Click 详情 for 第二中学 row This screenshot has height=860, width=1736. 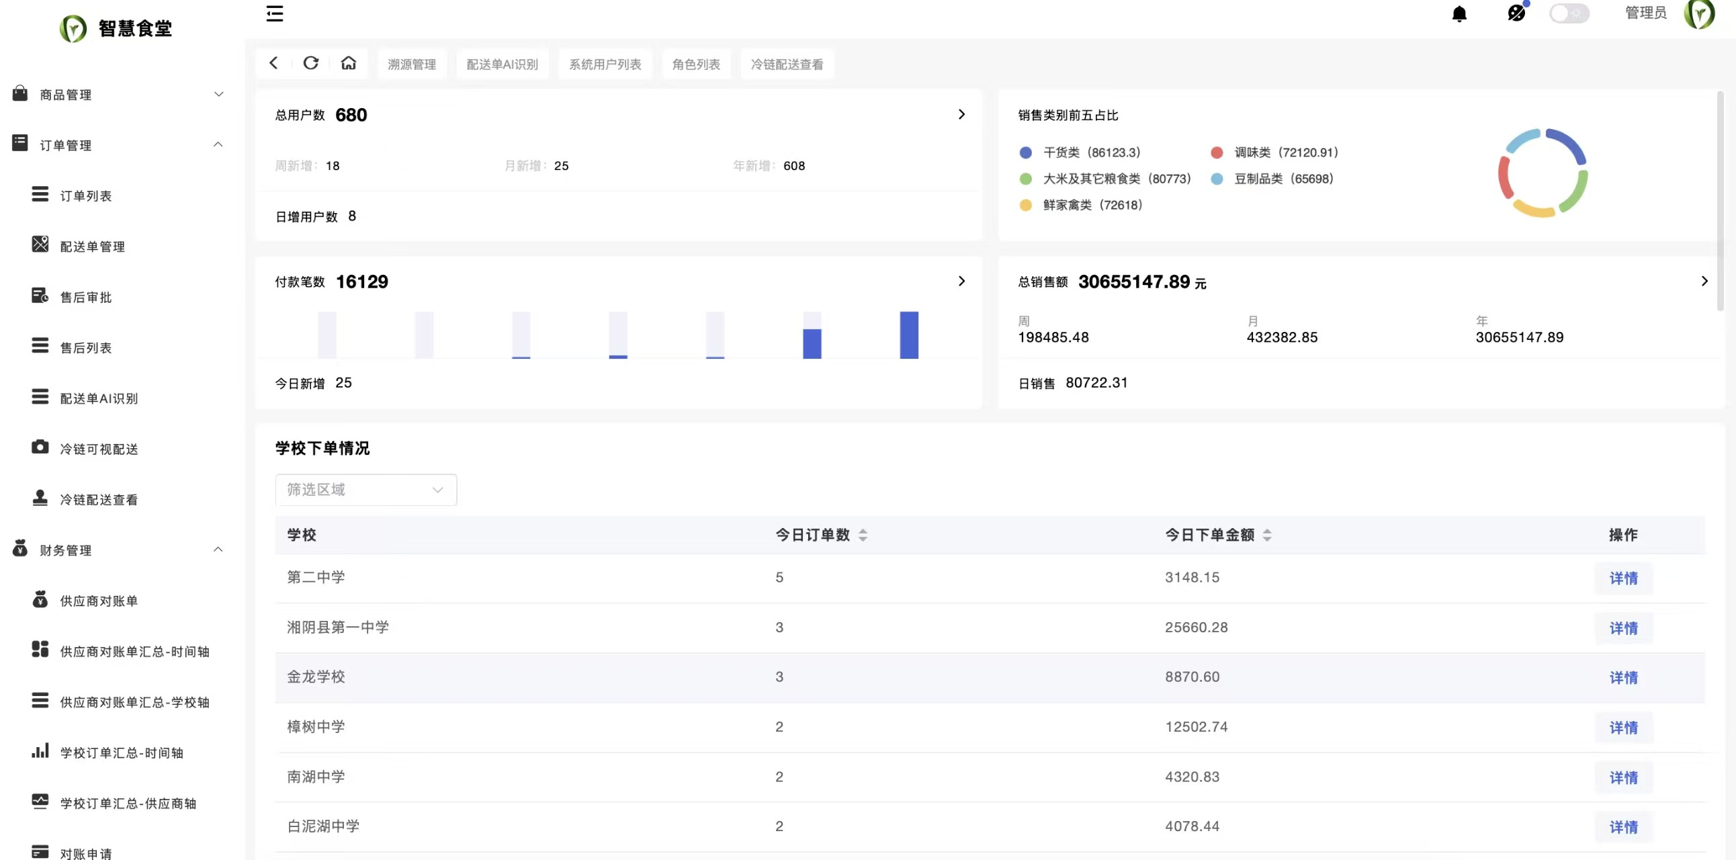click(1622, 578)
